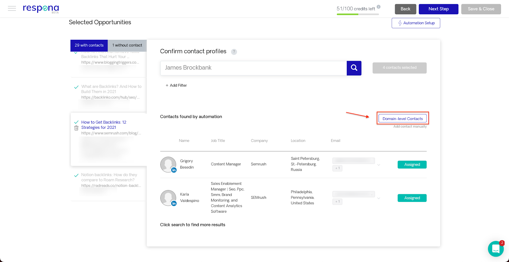Open the chat support widget

[x=496, y=249]
